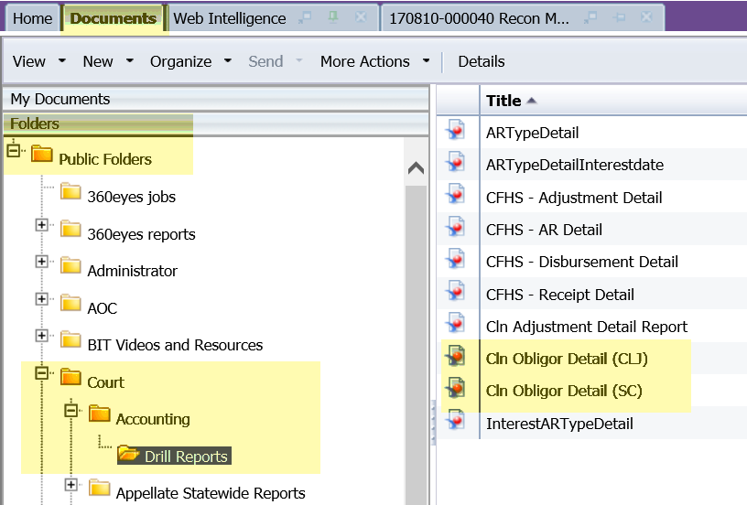Expand the Administrator folder node
The height and width of the screenshot is (505, 747).
click(x=42, y=262)
